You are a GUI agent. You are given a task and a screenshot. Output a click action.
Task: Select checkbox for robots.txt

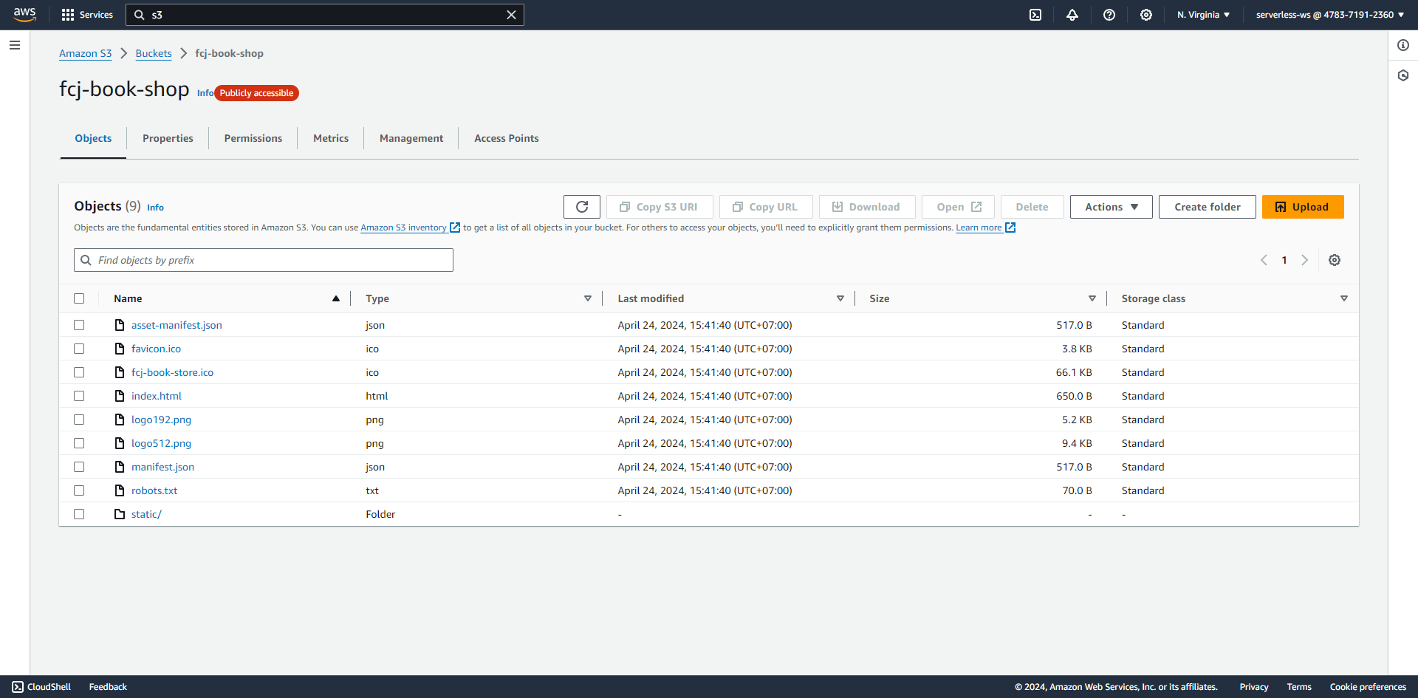(x=79, y=490)
